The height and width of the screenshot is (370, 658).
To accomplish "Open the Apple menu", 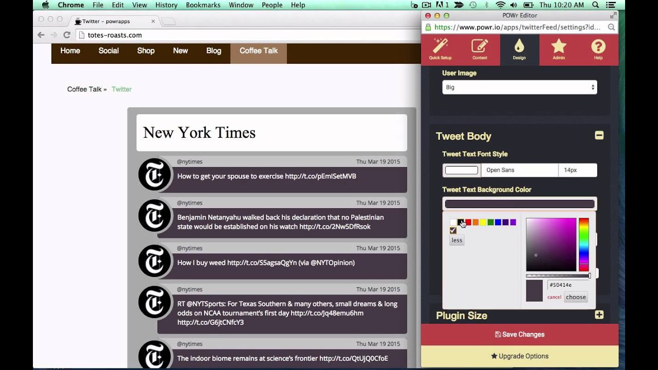I will pos(45,5).
